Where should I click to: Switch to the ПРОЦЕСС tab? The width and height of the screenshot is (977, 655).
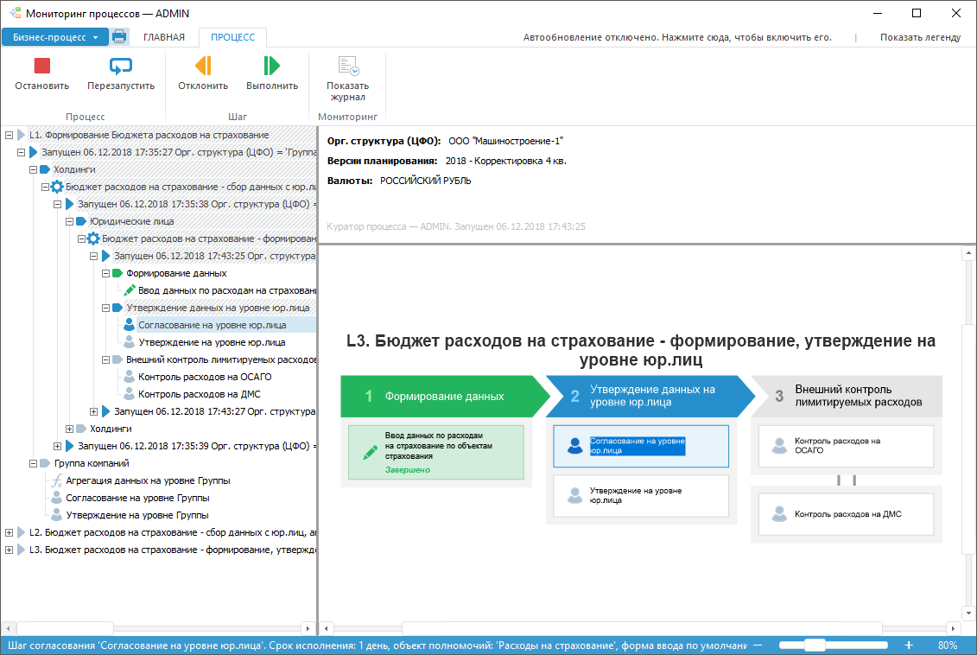[x=232, y=37]
